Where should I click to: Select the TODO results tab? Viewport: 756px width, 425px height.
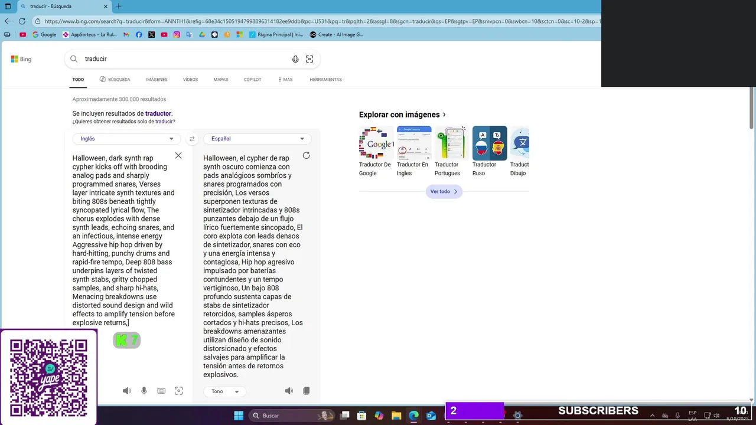[x=78, y=79]
